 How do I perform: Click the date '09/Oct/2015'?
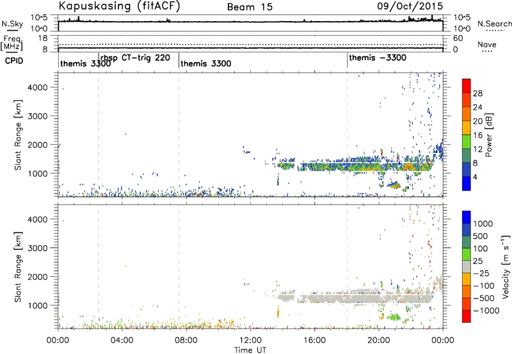point(410,6)
